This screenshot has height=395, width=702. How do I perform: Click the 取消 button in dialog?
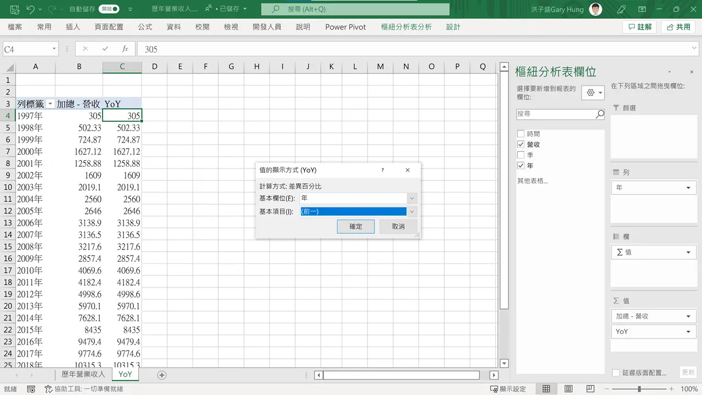[399, 227]
